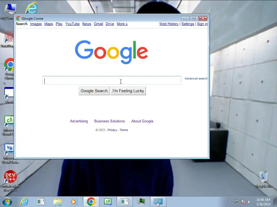Click the volume speaker tray icon
The image size is (277, 207).
[250, 202]
